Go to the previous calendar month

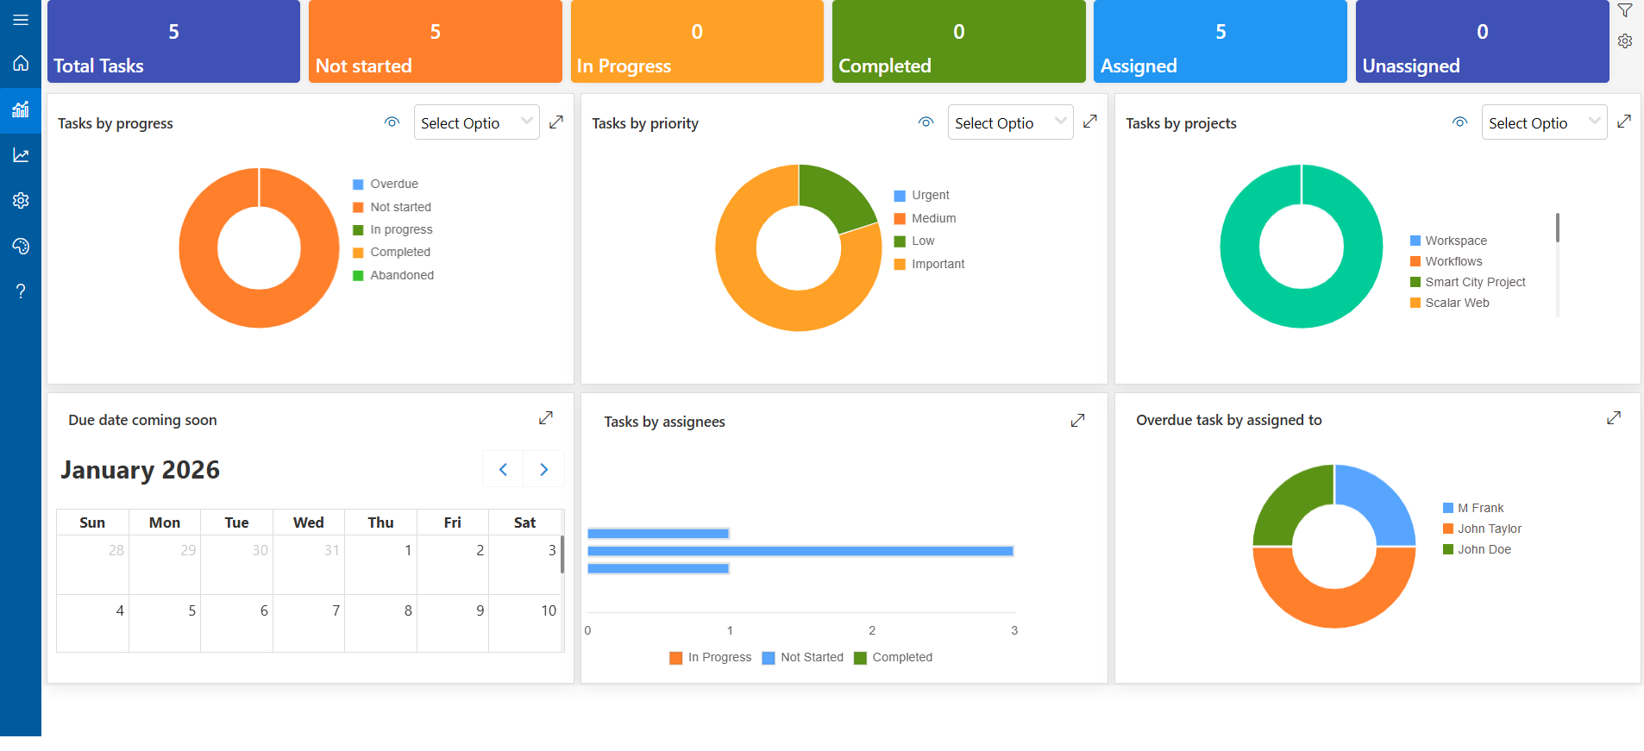tap(503, 469)
